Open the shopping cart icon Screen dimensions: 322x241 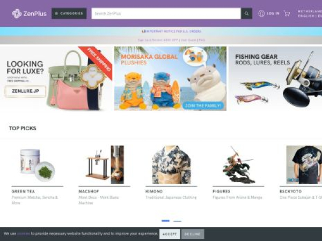click(287, 13)
